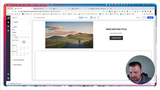Show the bookmarks bar overflow chevron

[x=142, y=14]
